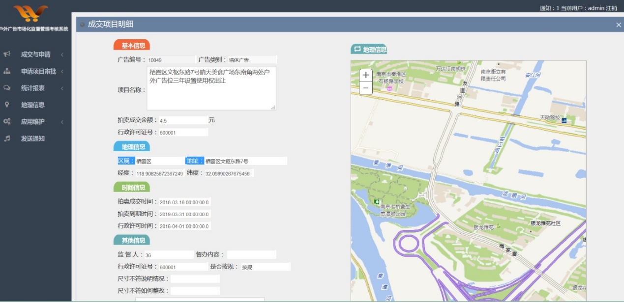Expand the 应用维护 submenu chevron
The height and width of the screenshot is (303, 624).
tap(62, 122)
